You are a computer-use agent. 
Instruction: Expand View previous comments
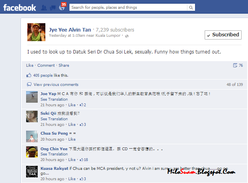[x=56, y=85]
